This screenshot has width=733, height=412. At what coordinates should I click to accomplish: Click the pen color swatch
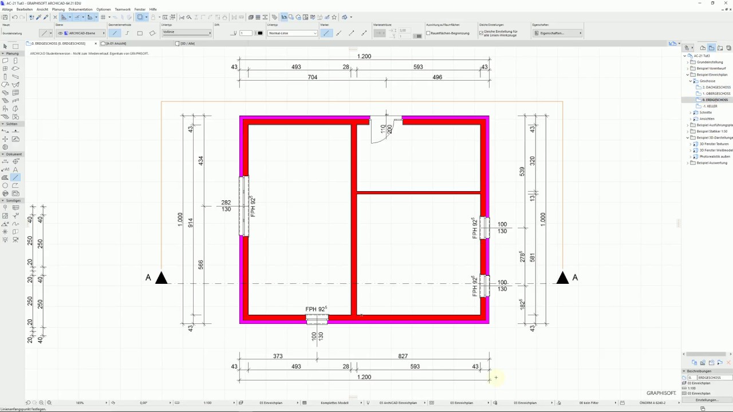[260, 33]
